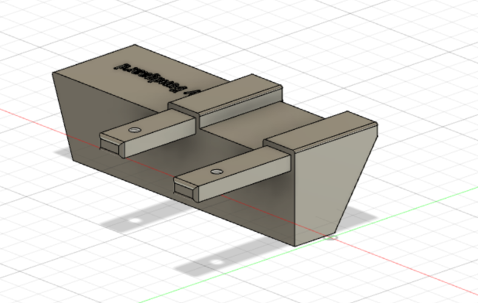Select top face of raised block above trapezoid
This screenshot has width=478, height=303.
coord(320,131)
